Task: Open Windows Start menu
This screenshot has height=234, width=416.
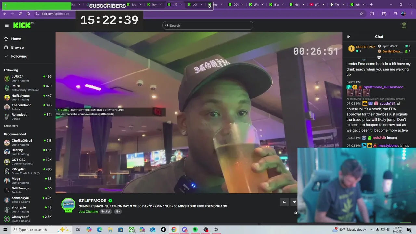Action: [5, 230]
